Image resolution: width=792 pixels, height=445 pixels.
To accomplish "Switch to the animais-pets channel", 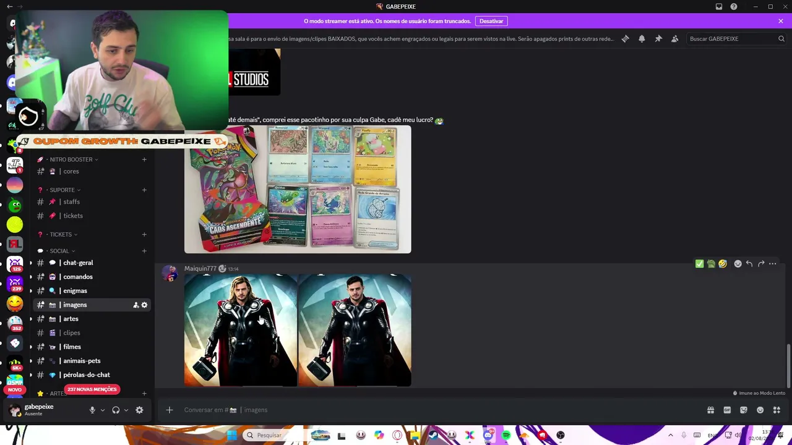I will tap(92, 361).
